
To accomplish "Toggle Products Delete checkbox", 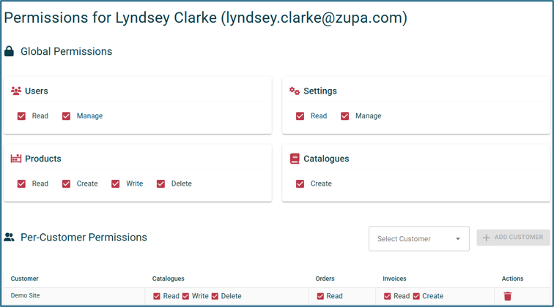I will coord(160,183).
